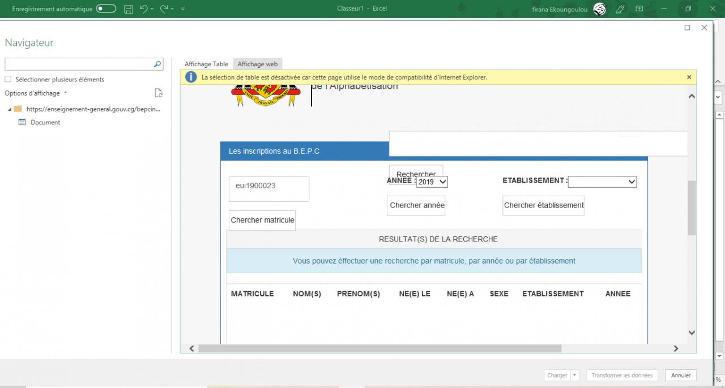Click the coat of arms logo
This screenshot has width=725, height=388.
click(x=265, y=95)
